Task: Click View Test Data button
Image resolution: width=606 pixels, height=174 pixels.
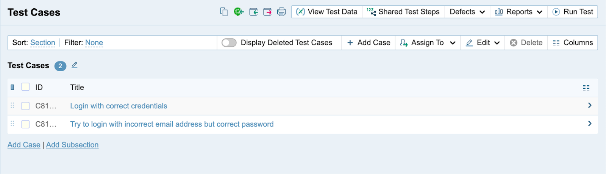Action: (327, 12)
